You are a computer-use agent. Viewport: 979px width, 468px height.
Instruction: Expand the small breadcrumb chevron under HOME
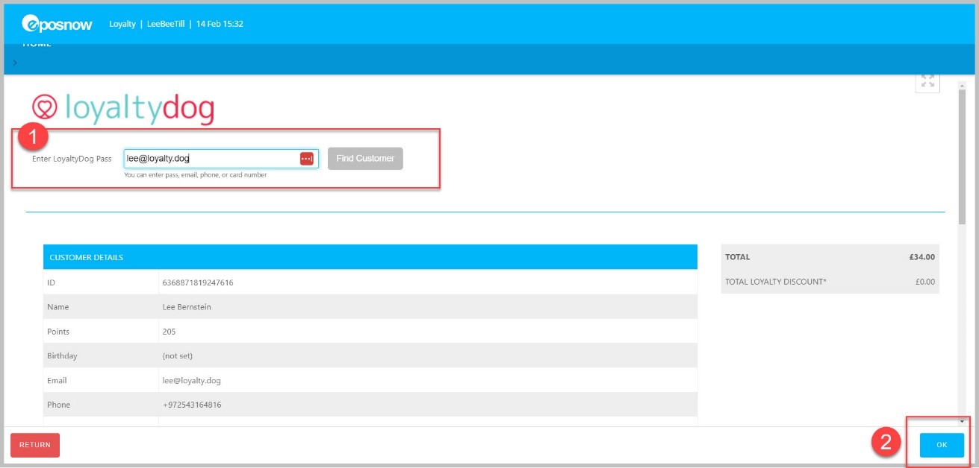click(15, 63)
